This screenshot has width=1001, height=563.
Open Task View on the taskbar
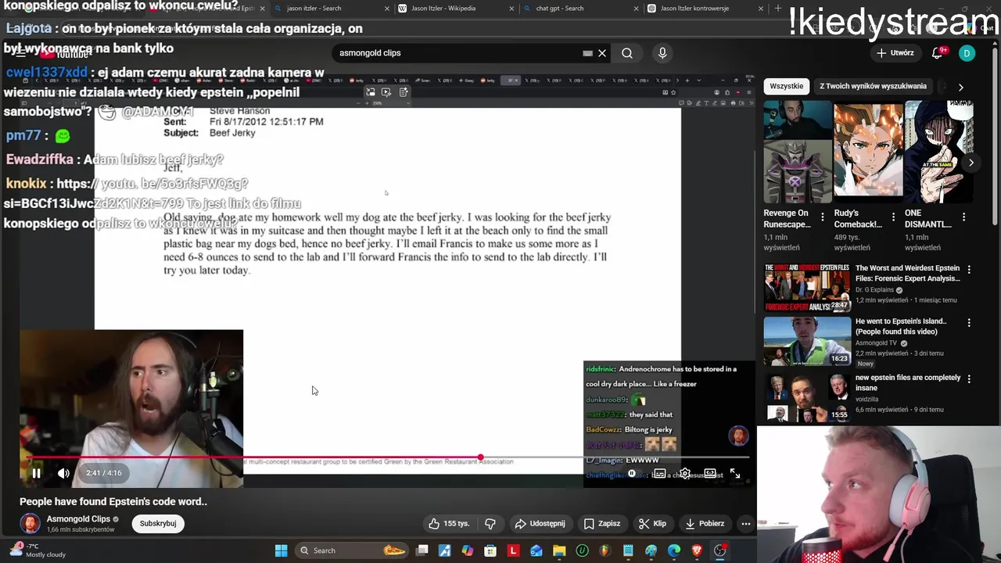422,550
